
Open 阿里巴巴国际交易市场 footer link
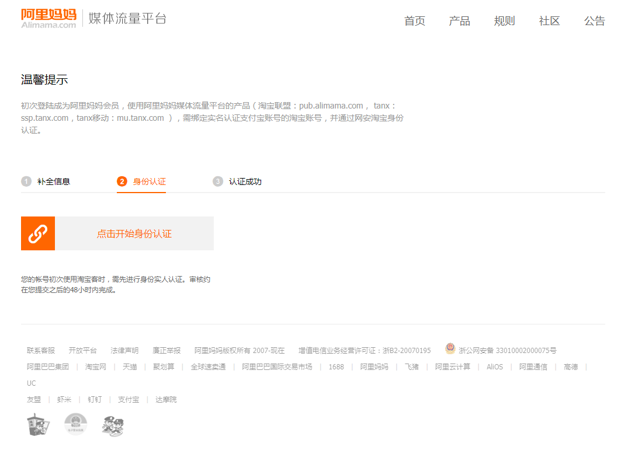point(277,367)
